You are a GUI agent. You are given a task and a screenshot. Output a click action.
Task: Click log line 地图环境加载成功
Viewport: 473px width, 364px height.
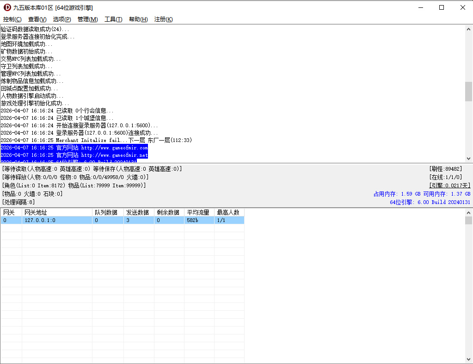coord(26,44)
